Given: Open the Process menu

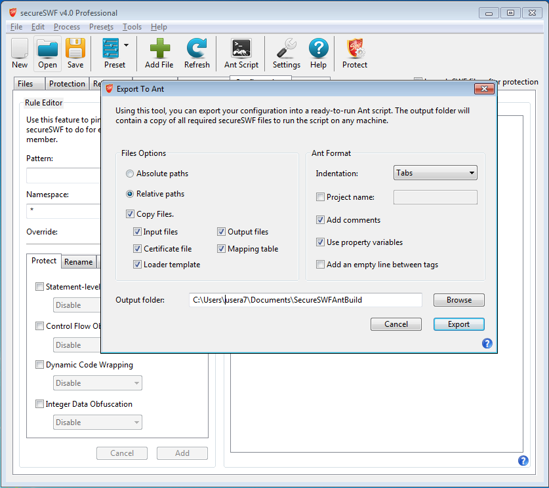Looking at the screenshot, I should [x=66, y=27].
